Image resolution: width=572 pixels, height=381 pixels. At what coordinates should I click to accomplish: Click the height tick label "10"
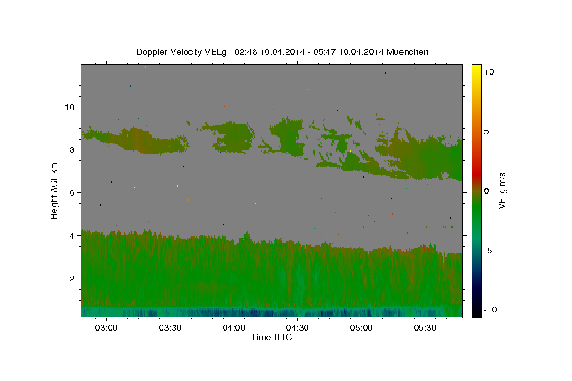point(70,107)
